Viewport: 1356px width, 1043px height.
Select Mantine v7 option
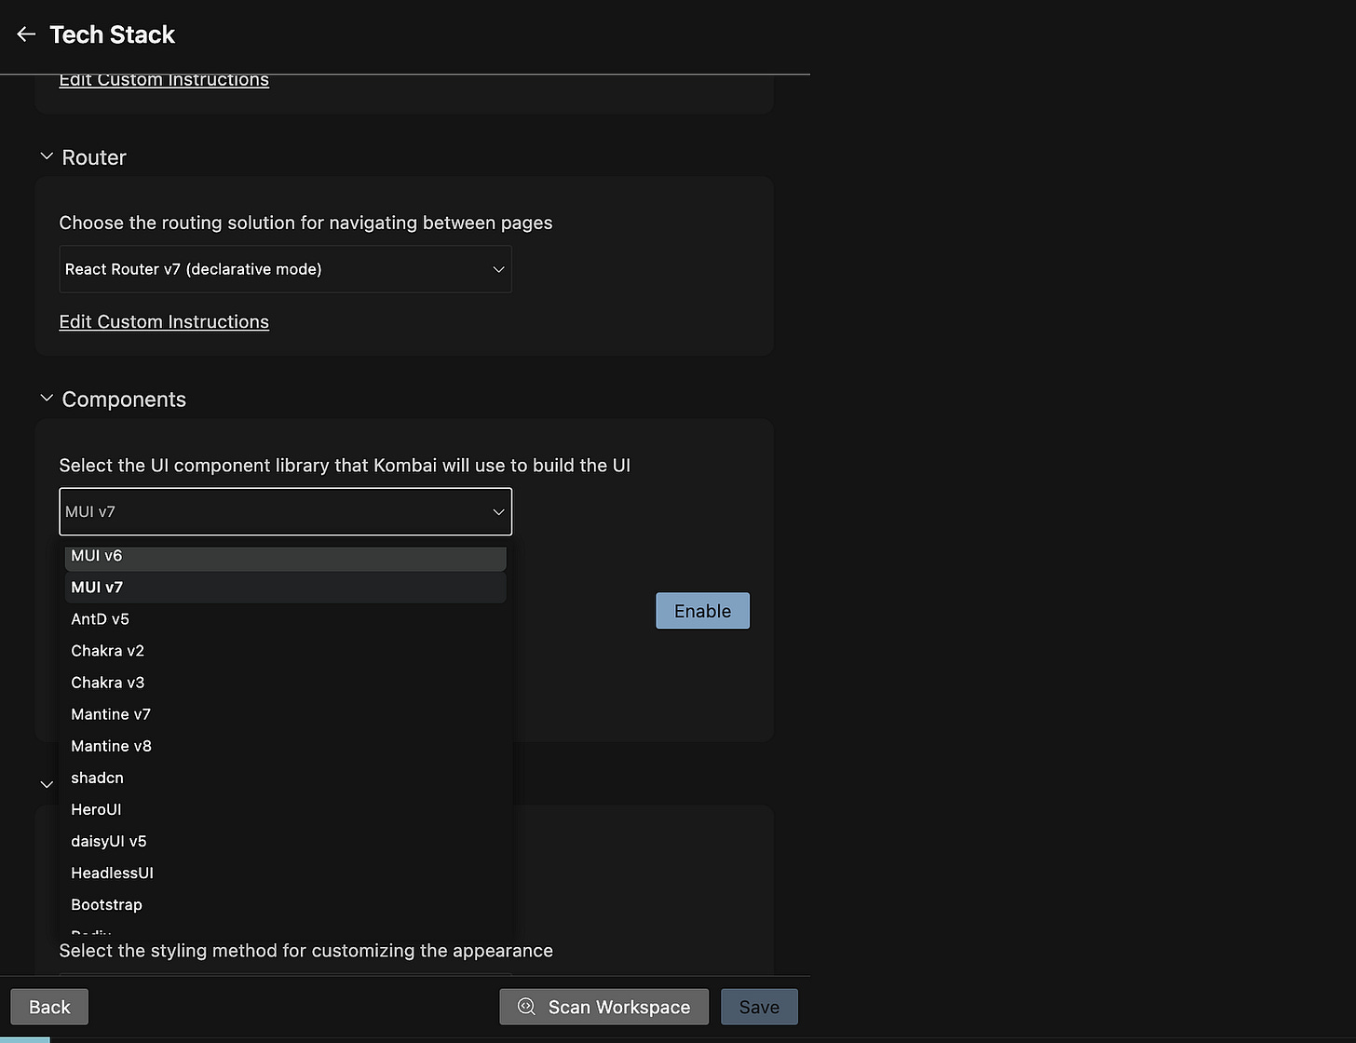286,713
